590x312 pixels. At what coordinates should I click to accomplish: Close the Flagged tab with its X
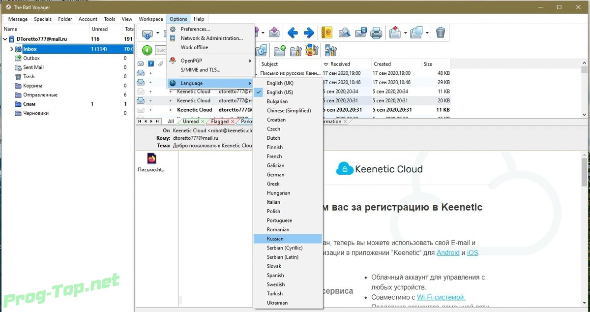click(233, 122)
